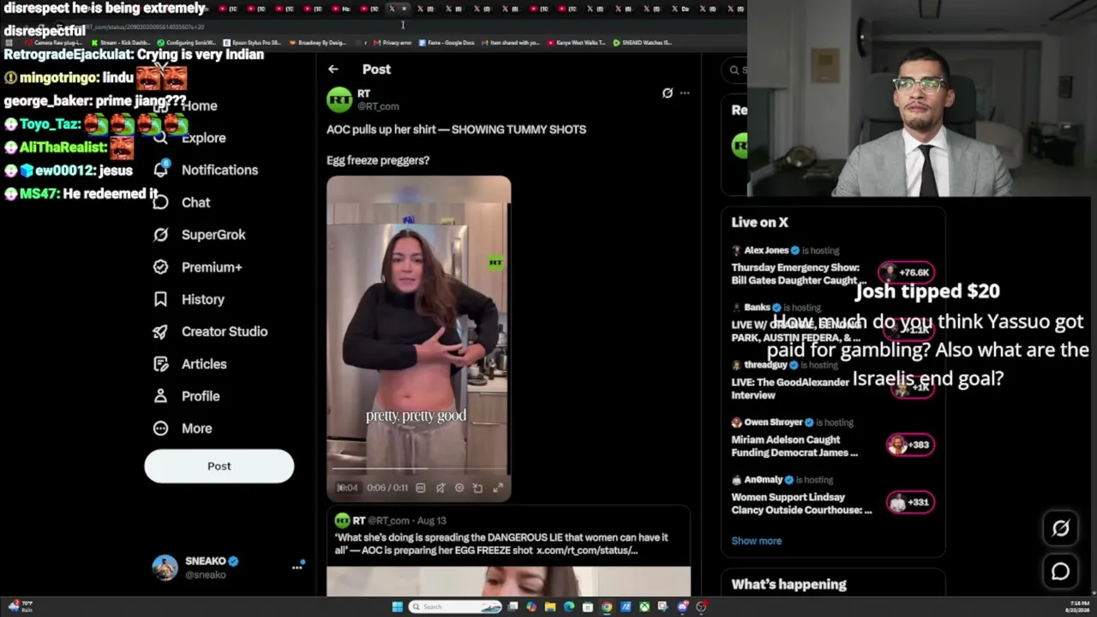Image resolution: width=1097 pixels, height=617 pixels.
Task: Open Microsoft Edge from taskbar
Action: (569, 607)
